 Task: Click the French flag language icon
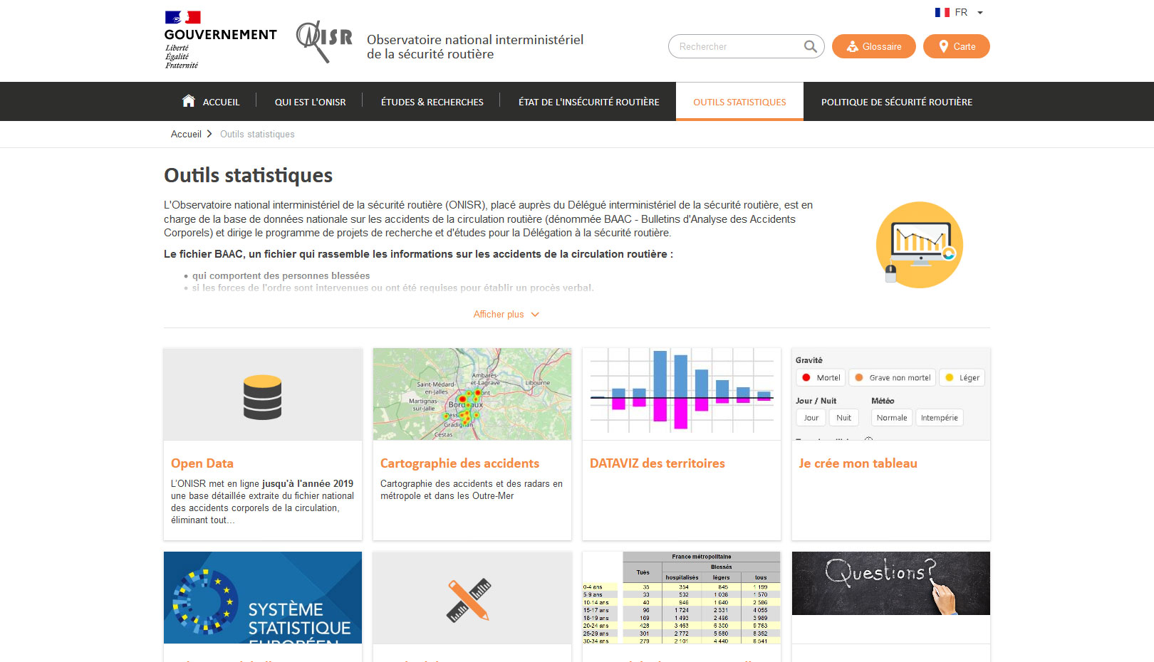(x=942, y=12)
